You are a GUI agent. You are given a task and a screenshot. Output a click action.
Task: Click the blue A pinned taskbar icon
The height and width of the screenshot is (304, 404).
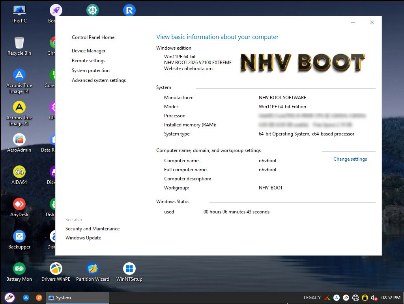[x=26, y=298]
